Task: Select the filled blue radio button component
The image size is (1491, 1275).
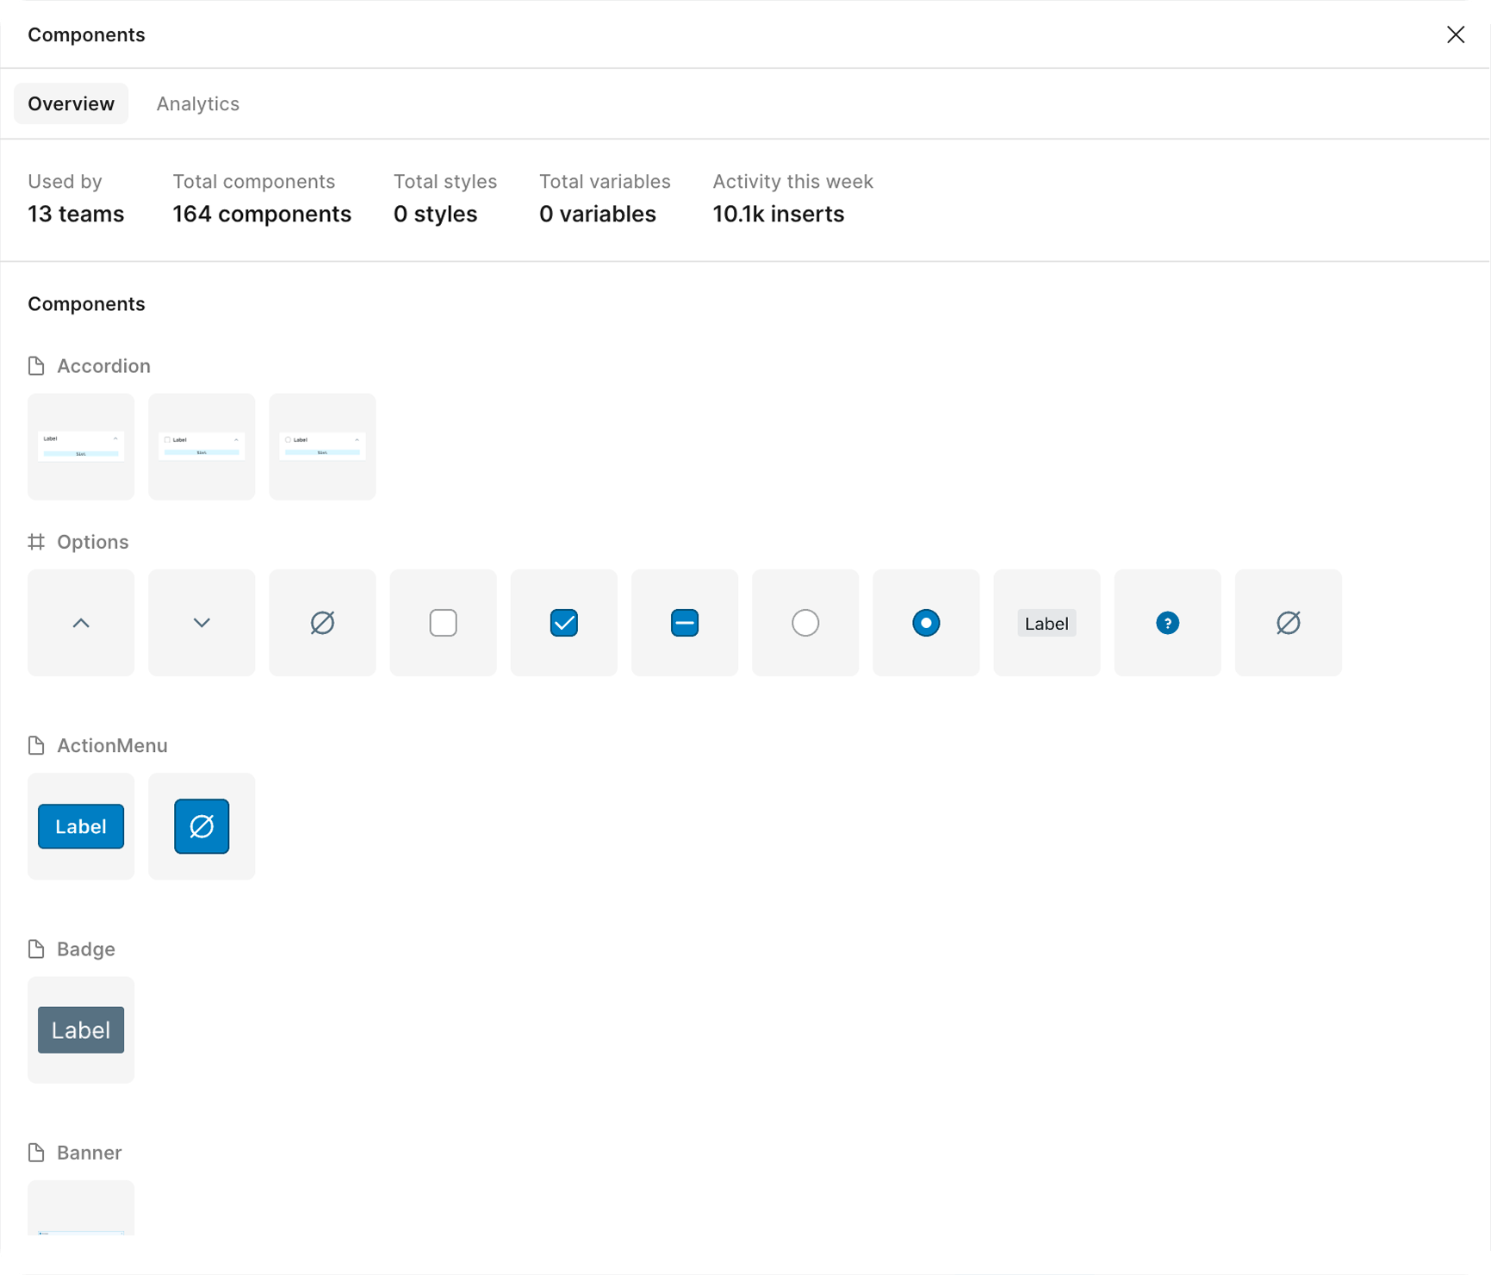Action: pyautogui.click(x=926, y=623)
